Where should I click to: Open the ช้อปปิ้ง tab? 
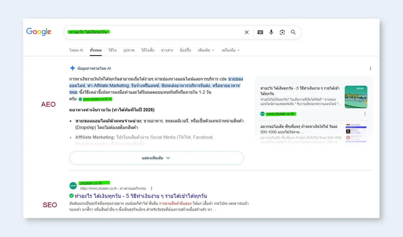pyautogui.click(x=185, y=50)
